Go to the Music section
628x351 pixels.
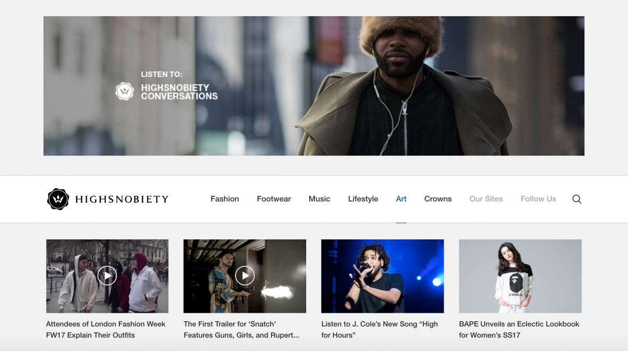(319, 199)
